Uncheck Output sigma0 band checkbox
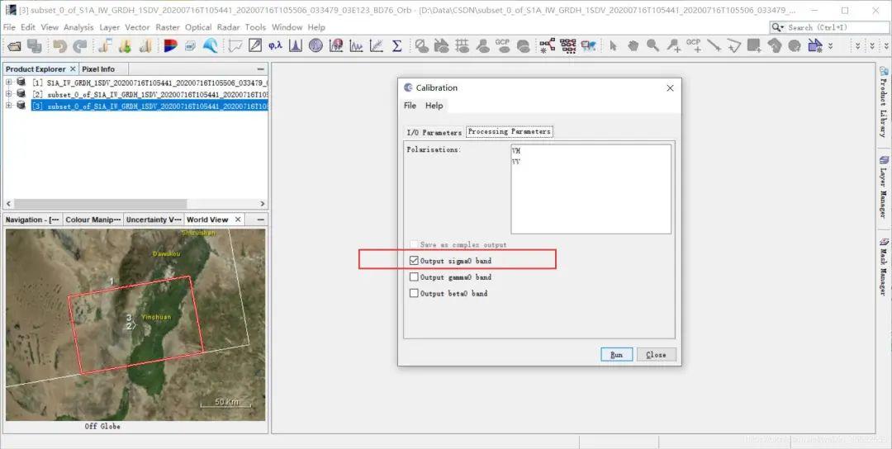 [414, 261]
